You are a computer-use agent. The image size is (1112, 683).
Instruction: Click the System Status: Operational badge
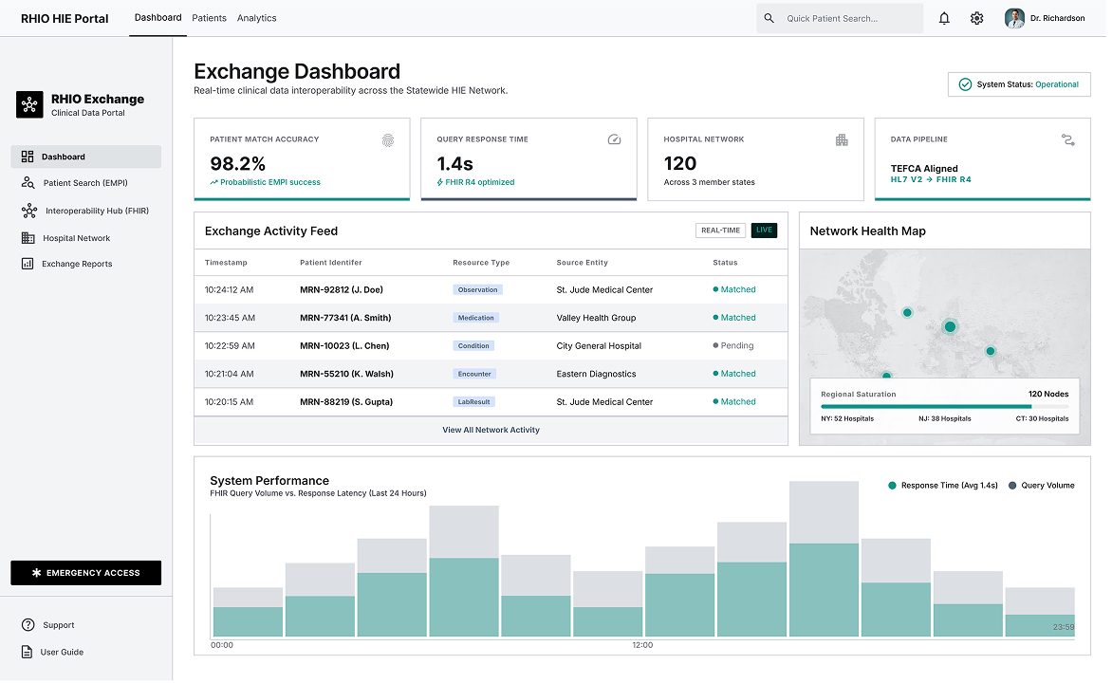(x=1024, y=85)
